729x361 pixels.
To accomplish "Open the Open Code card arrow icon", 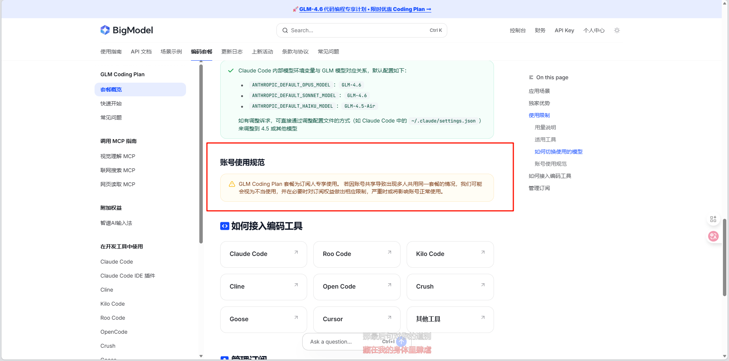I will 390,285.
